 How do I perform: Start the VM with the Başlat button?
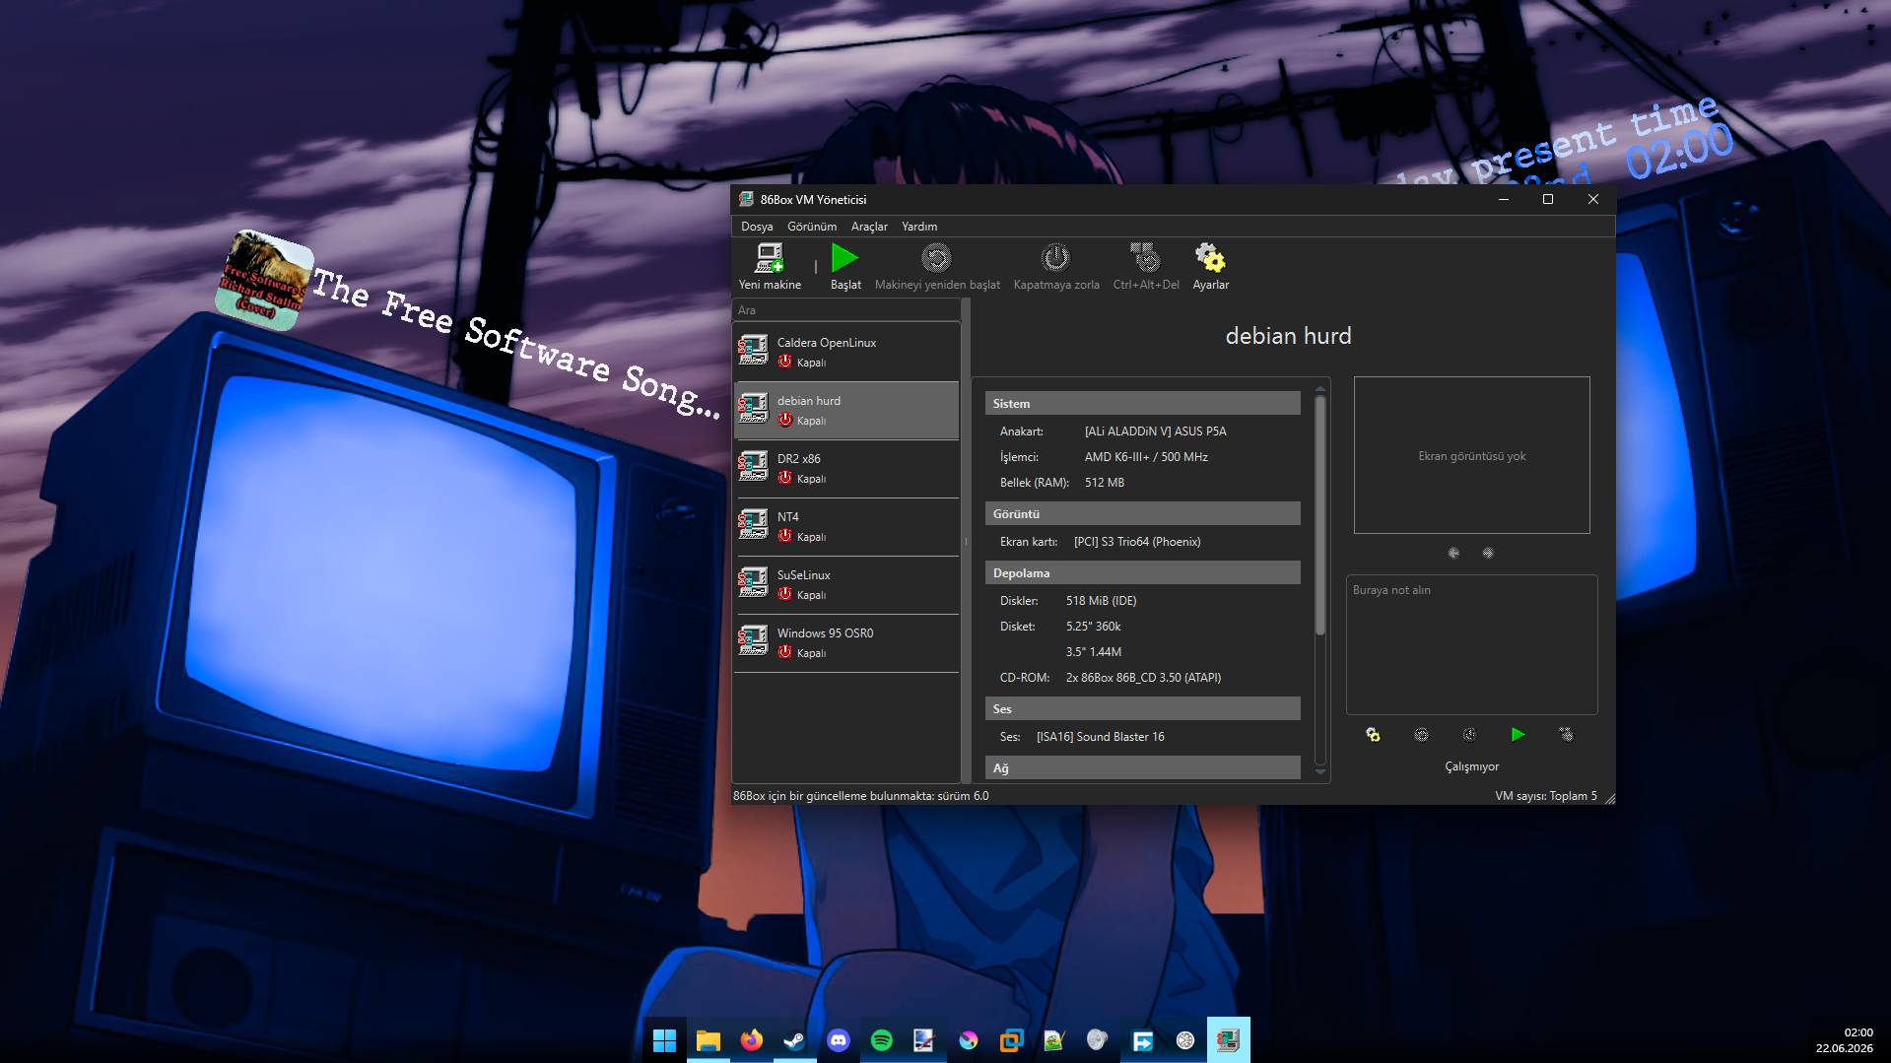click(x=845, y=267)
